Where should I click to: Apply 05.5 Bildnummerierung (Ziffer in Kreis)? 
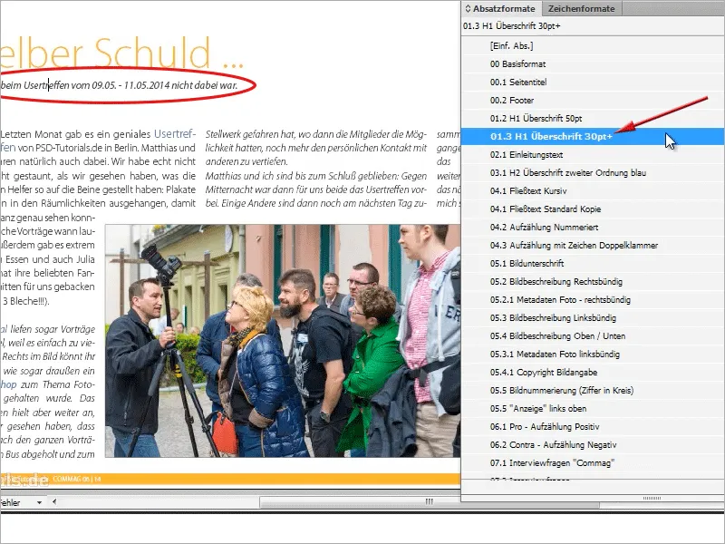pos(593,390)
